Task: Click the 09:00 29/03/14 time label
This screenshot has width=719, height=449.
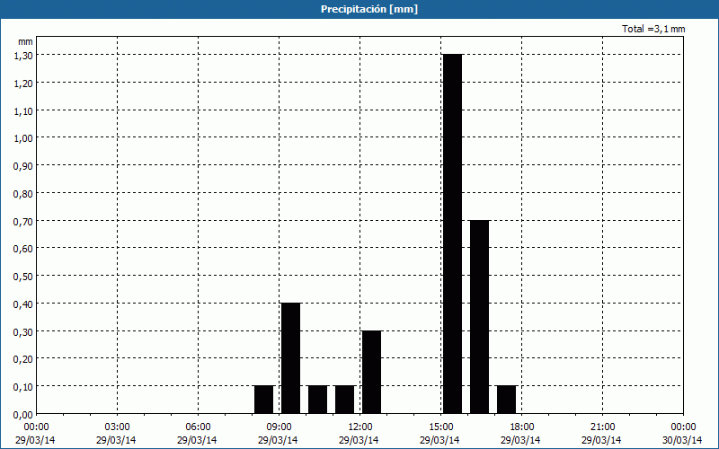Action: [278, 434]
